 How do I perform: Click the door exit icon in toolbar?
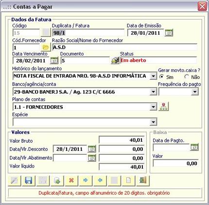(x=143, y=180)
